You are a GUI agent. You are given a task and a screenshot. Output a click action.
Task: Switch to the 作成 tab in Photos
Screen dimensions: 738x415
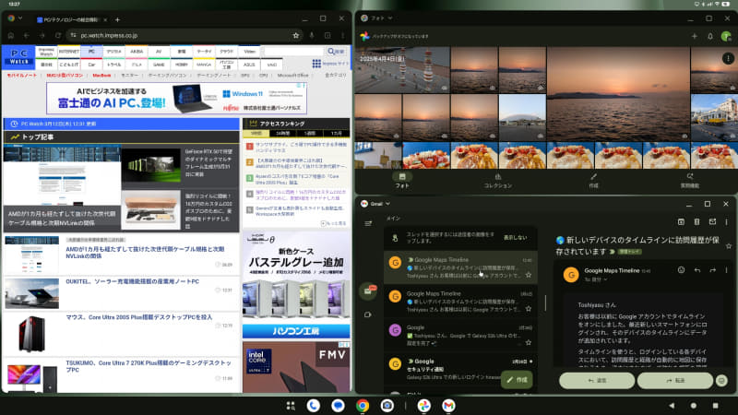click(593, 181)
